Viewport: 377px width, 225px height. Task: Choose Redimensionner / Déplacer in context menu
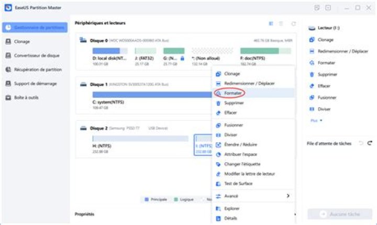click(253, 83)
